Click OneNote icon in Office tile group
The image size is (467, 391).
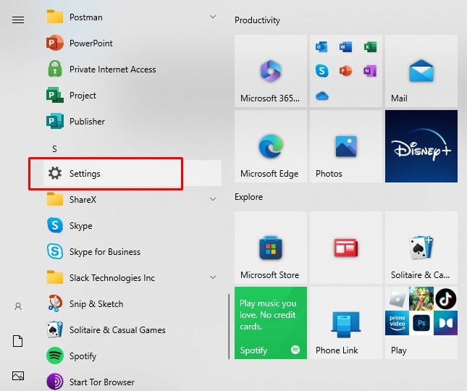tap(370, 71)
